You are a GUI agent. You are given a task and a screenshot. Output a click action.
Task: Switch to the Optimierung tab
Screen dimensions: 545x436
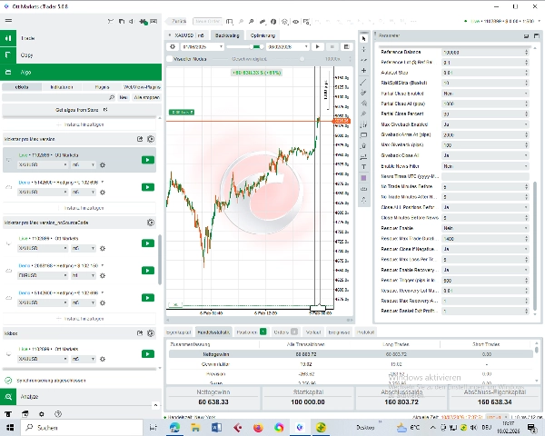[x=263, y=35]
